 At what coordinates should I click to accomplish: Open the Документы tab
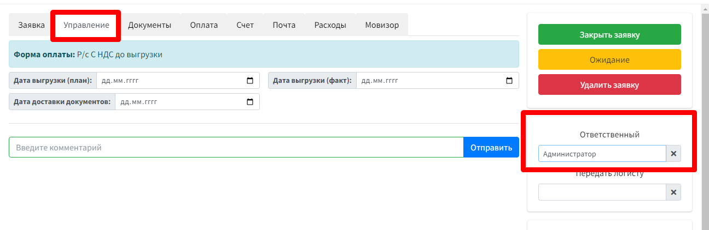click(149, 25)
